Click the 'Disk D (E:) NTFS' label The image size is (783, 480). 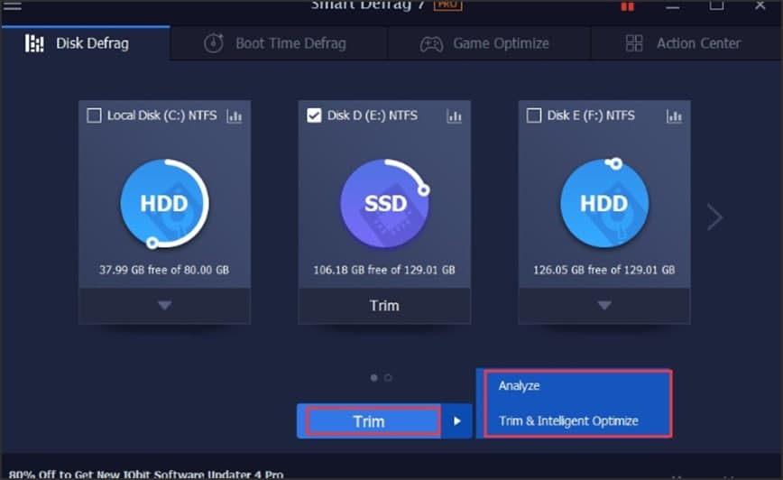(372, 115)
